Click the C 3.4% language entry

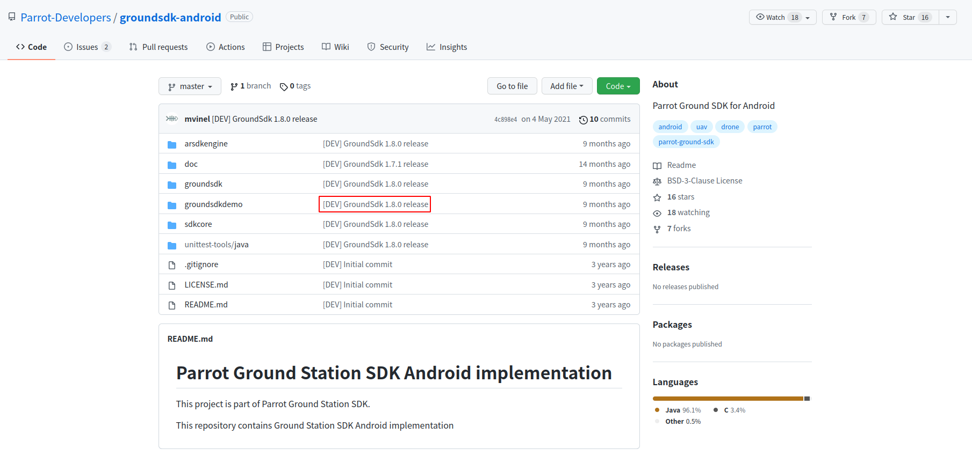pos(730,410)
